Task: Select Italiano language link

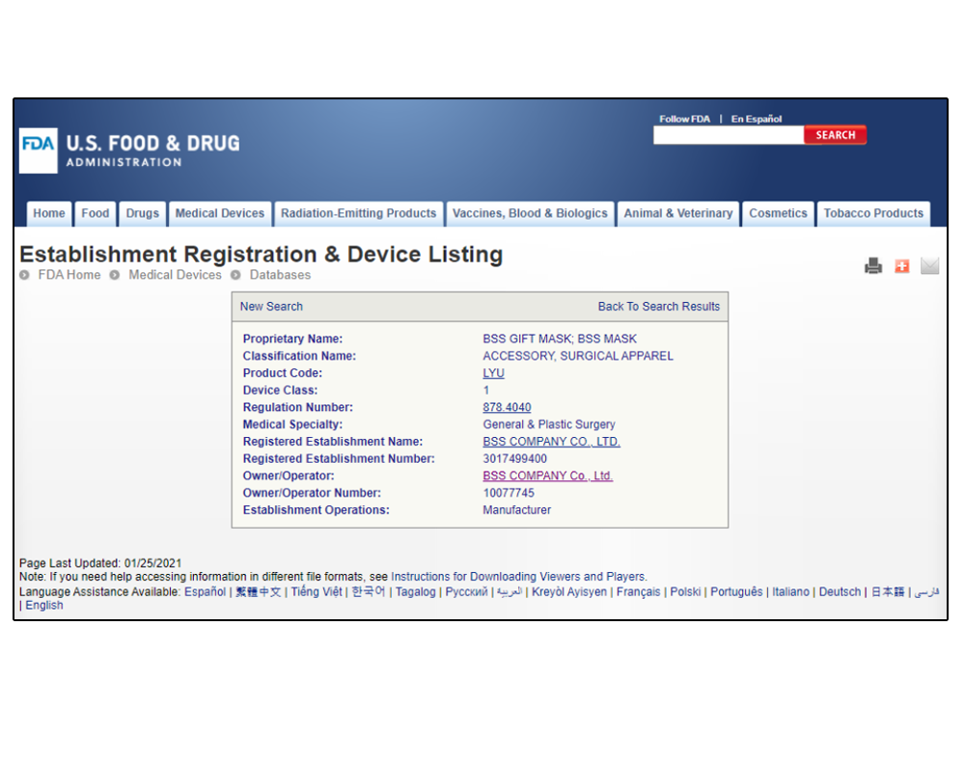Action: tap(791, 591)
